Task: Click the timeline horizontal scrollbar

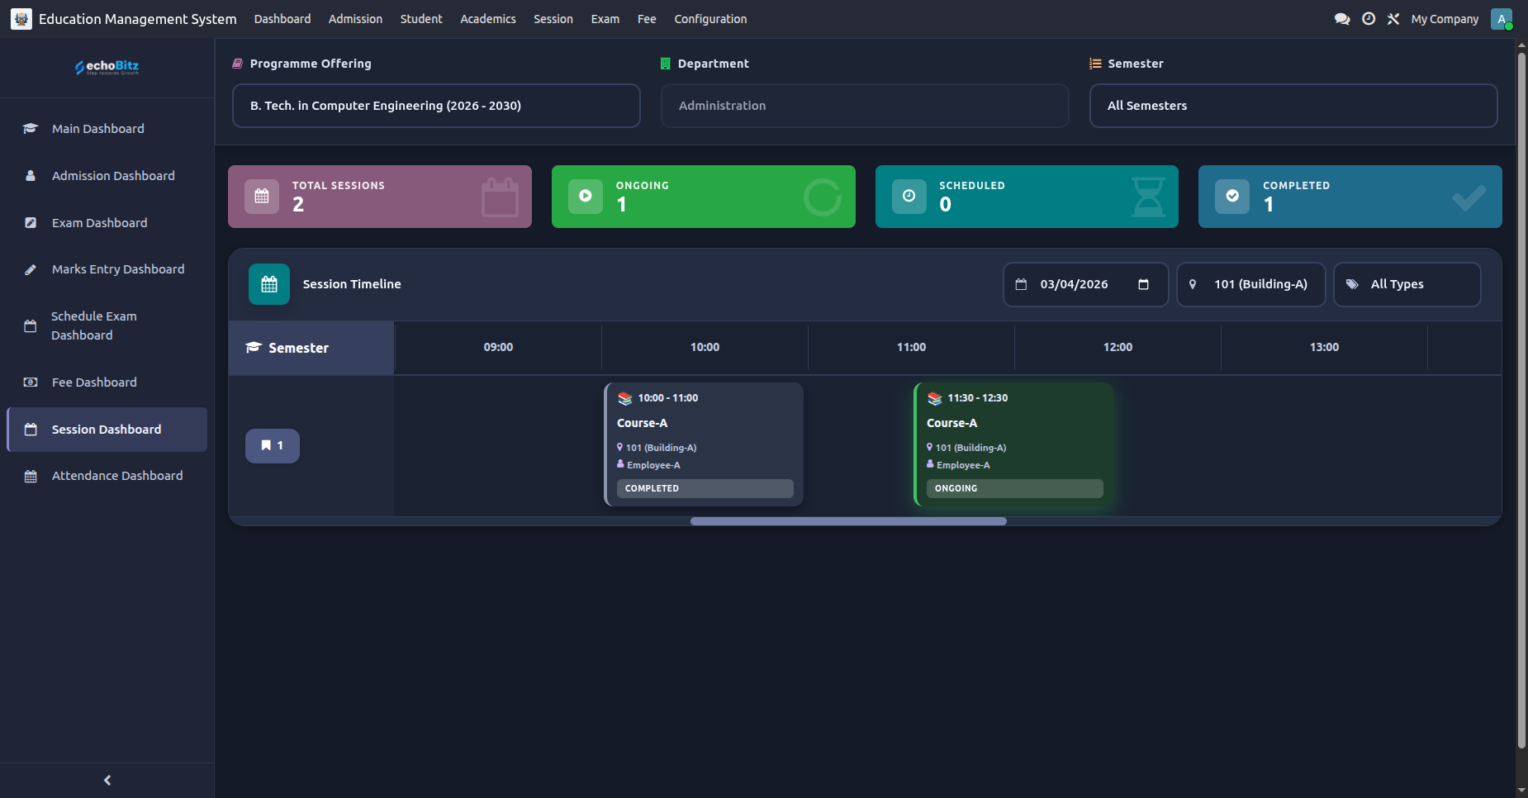Action: tap(848, 521)
